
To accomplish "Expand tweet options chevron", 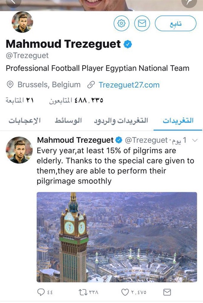I will click(195, 140).
